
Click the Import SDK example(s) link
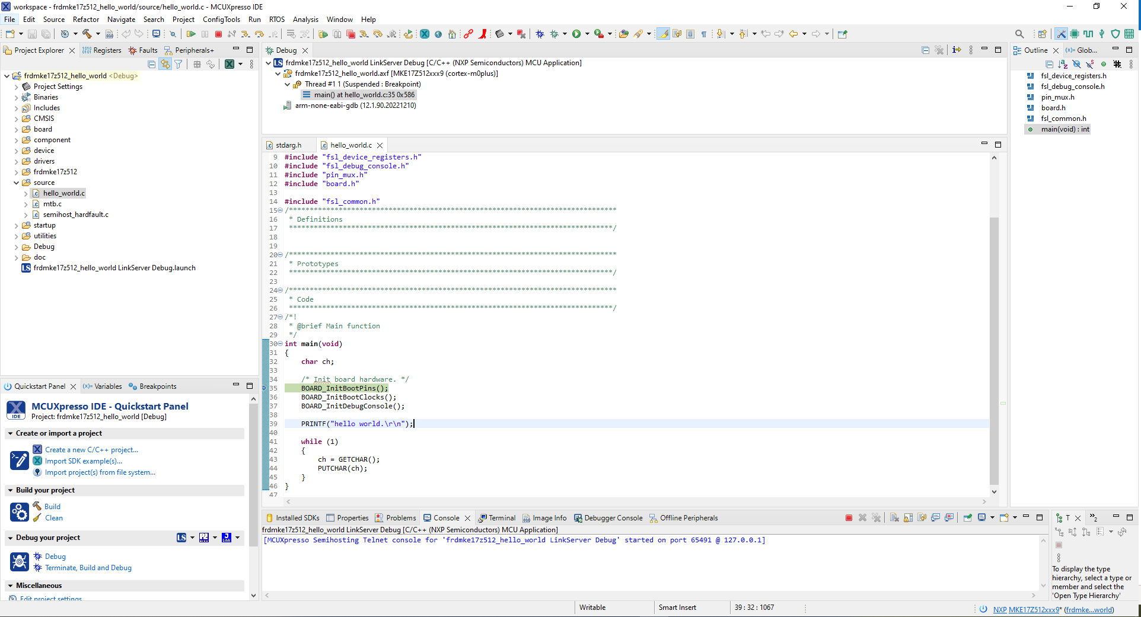point(84,461)
